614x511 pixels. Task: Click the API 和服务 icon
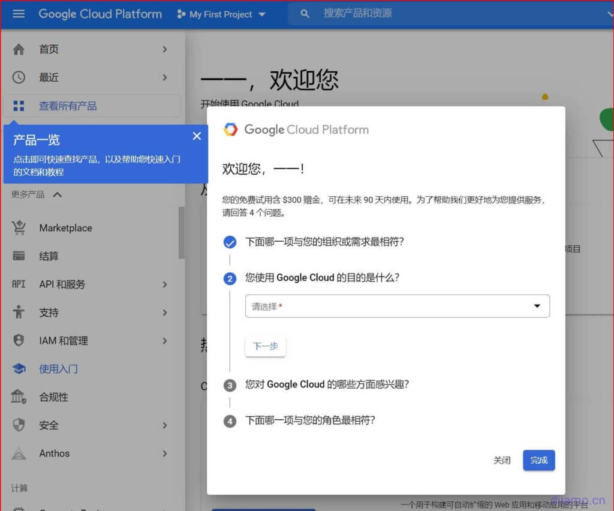tap(19, 284)
